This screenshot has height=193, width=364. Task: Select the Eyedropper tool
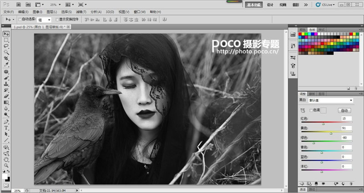coord(6,64)
